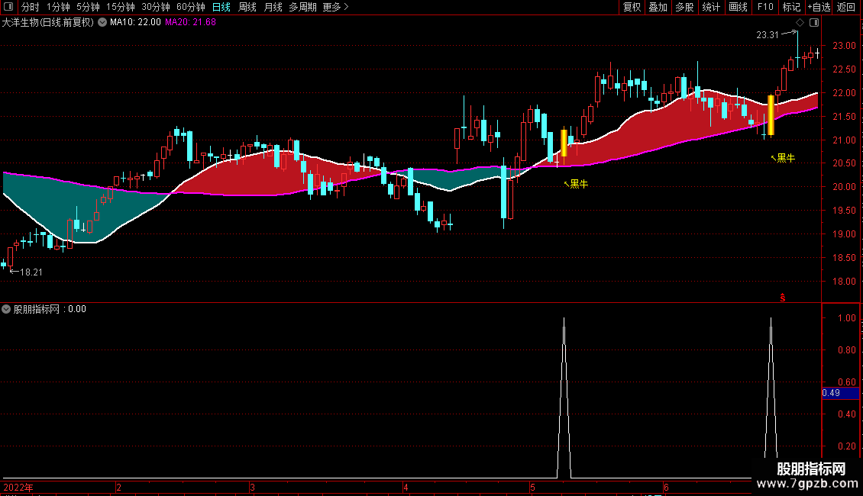Select the 60分钟 period tab
The image size is (863, 496).
tap(191, 7)
